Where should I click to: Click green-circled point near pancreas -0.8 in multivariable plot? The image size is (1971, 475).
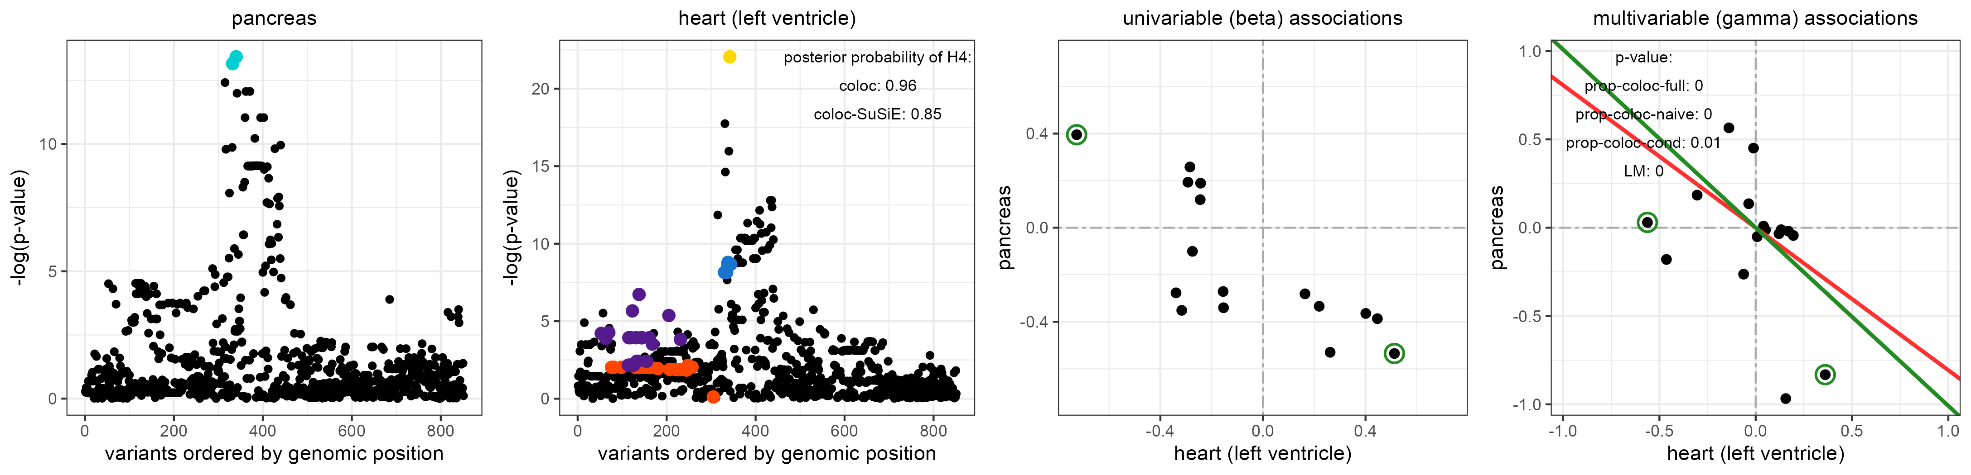(1825, 374)
